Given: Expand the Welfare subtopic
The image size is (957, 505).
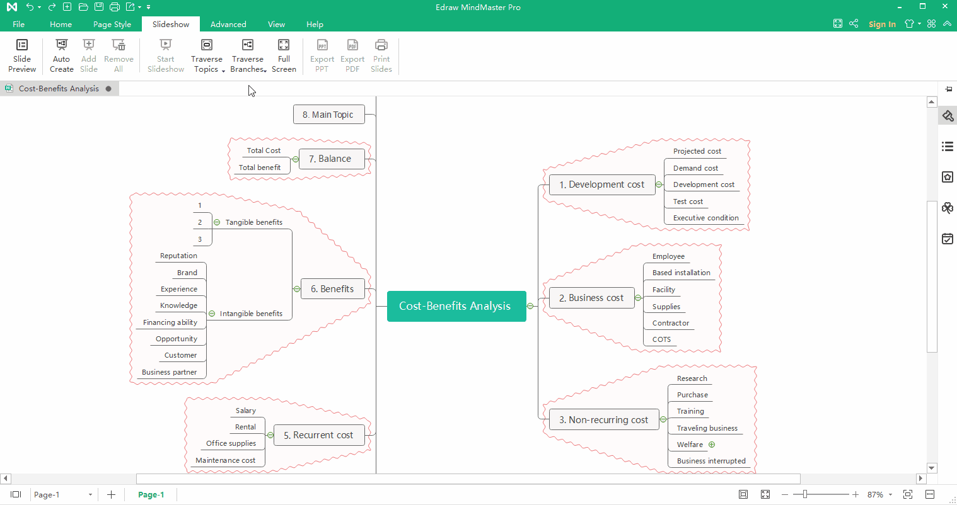Looking at the screenshot, I should tap(712, 445).
